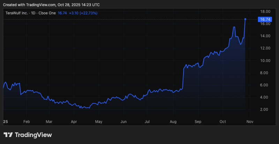Select the Aug marker on the time axis
Screen dimensions: 279x144
point(173,122)
